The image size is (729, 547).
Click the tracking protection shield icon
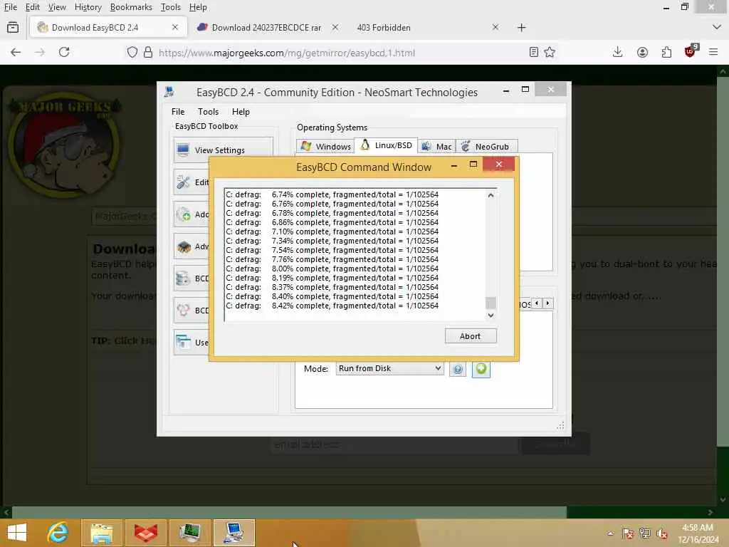[x=132, y=52]
